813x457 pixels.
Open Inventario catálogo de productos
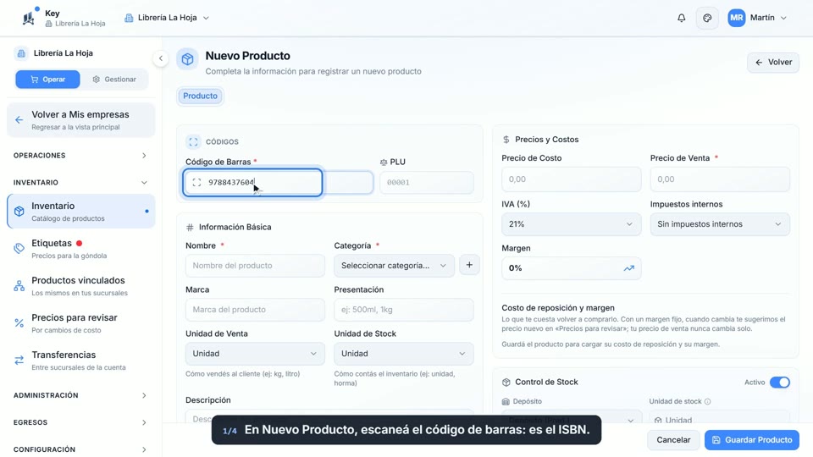point(81,212)
